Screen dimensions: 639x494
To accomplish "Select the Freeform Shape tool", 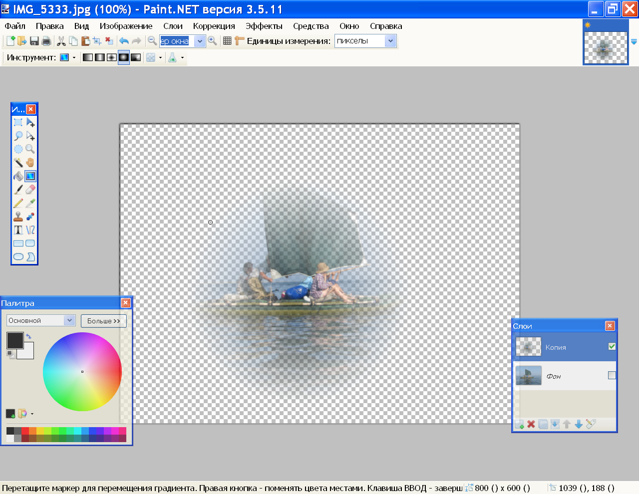I will (x=30, y=257).
